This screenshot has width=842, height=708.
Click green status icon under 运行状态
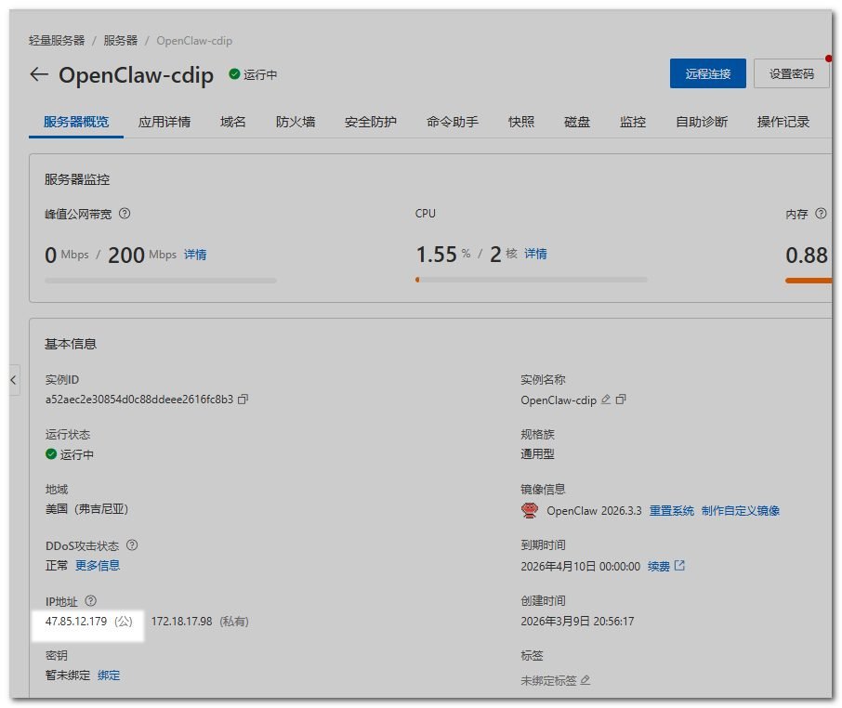tap(51, 454)
